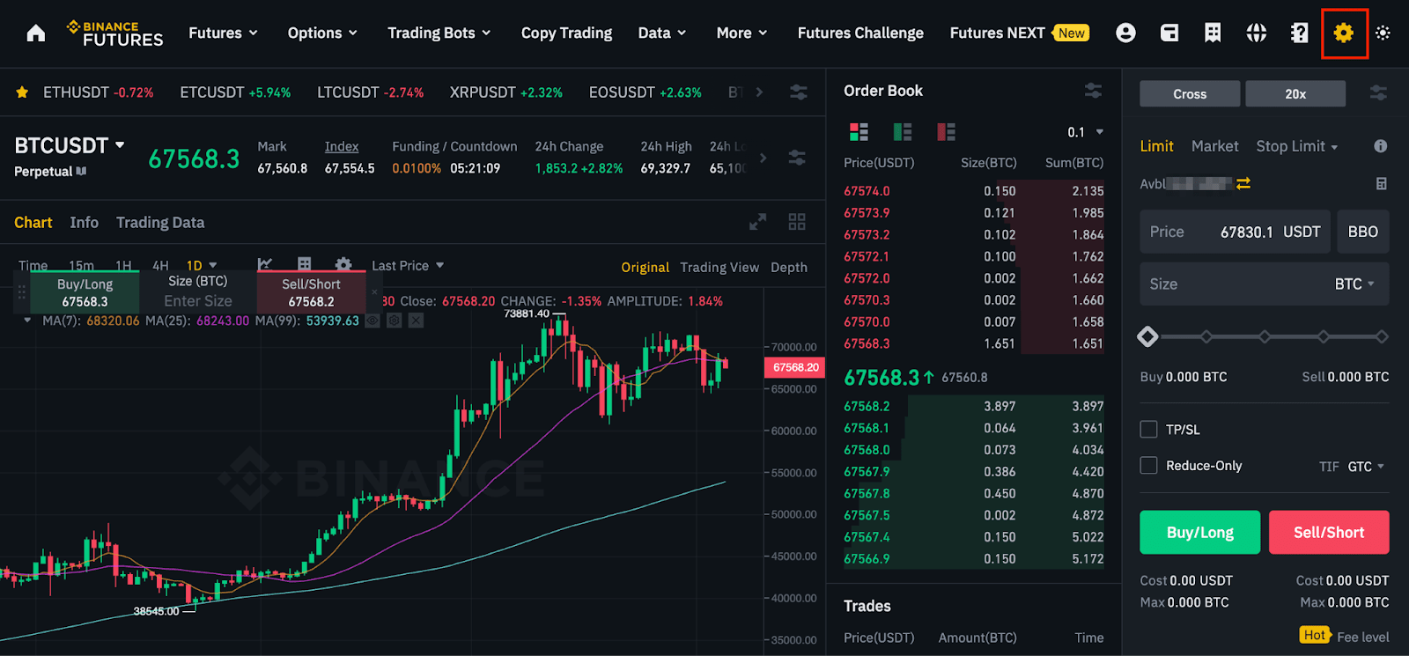Image resolution: width=1409 pixels, height=656 pixels.
Task: Show sell orders only in Order Book
Action: click(946, 132)
